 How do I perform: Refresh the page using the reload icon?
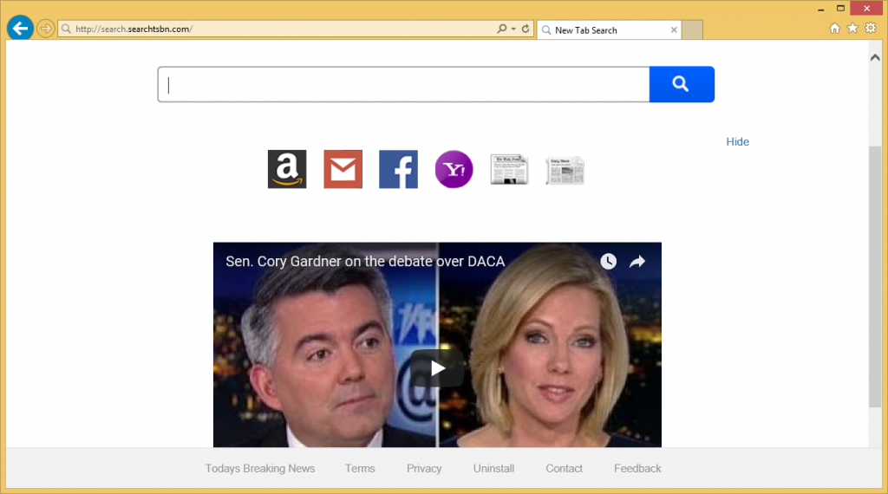(526, 29)
